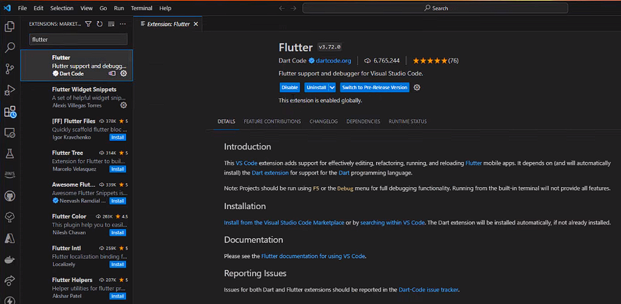This screenshot has height=304, width=621.
Task: Open the tree icon view in activity bar
Action: [x=9, y=217]
